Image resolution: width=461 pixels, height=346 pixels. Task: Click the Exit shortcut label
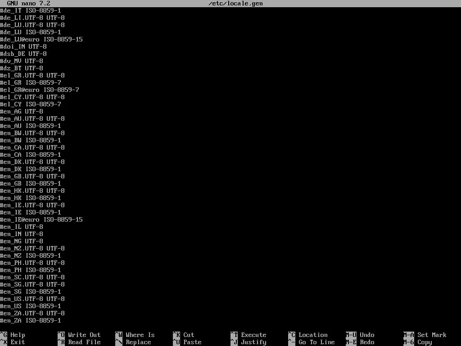[18, 342]
